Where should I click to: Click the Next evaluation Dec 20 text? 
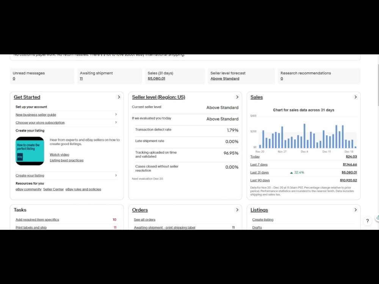pyautogui.click(x=147, y=179)
